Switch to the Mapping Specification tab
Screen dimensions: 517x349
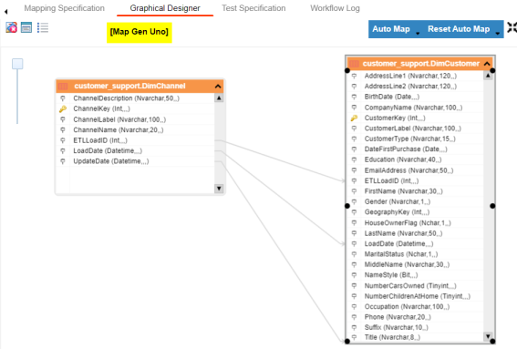[65, 8]
